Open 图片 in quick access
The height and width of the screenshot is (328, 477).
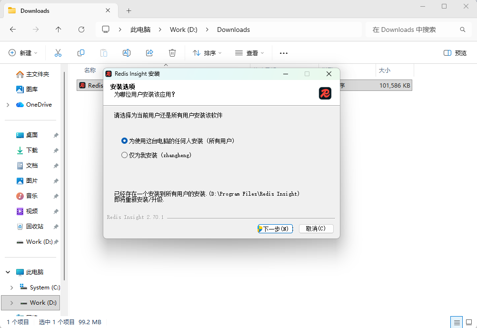click(x=27, y=181)
